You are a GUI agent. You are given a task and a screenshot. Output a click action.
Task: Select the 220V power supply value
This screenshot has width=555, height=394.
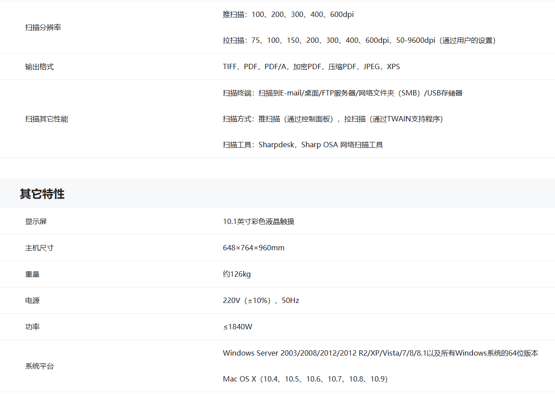(261, 301)
